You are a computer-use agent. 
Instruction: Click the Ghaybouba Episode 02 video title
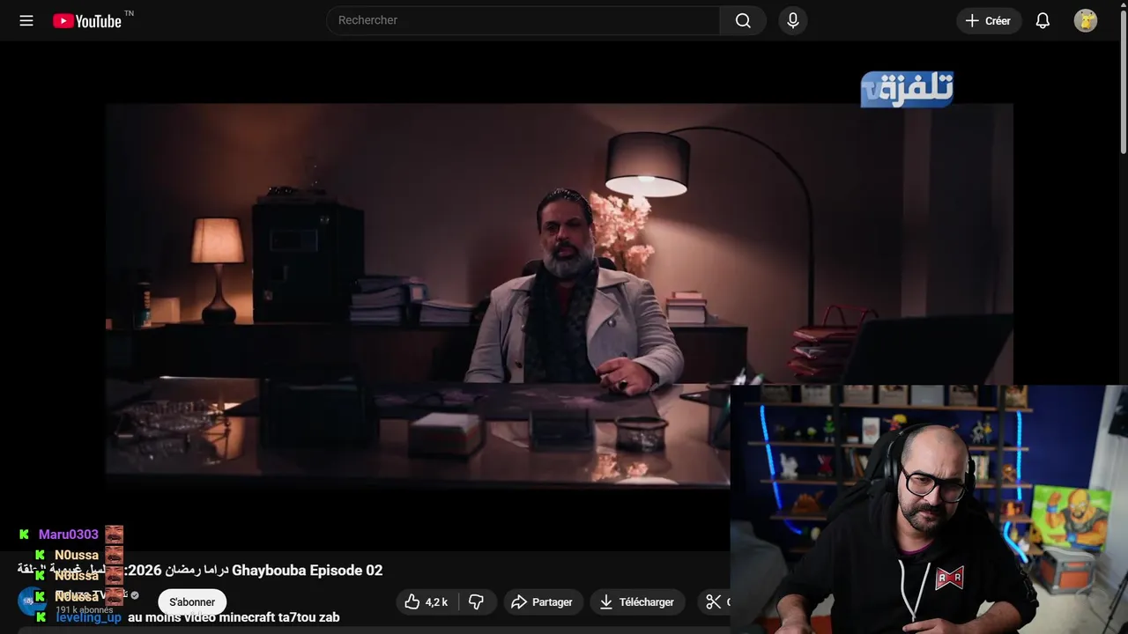[x=200, y=571]
